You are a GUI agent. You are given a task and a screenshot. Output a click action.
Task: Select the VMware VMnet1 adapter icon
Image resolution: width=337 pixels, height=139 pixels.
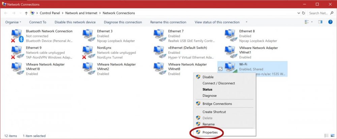point(231,53)
